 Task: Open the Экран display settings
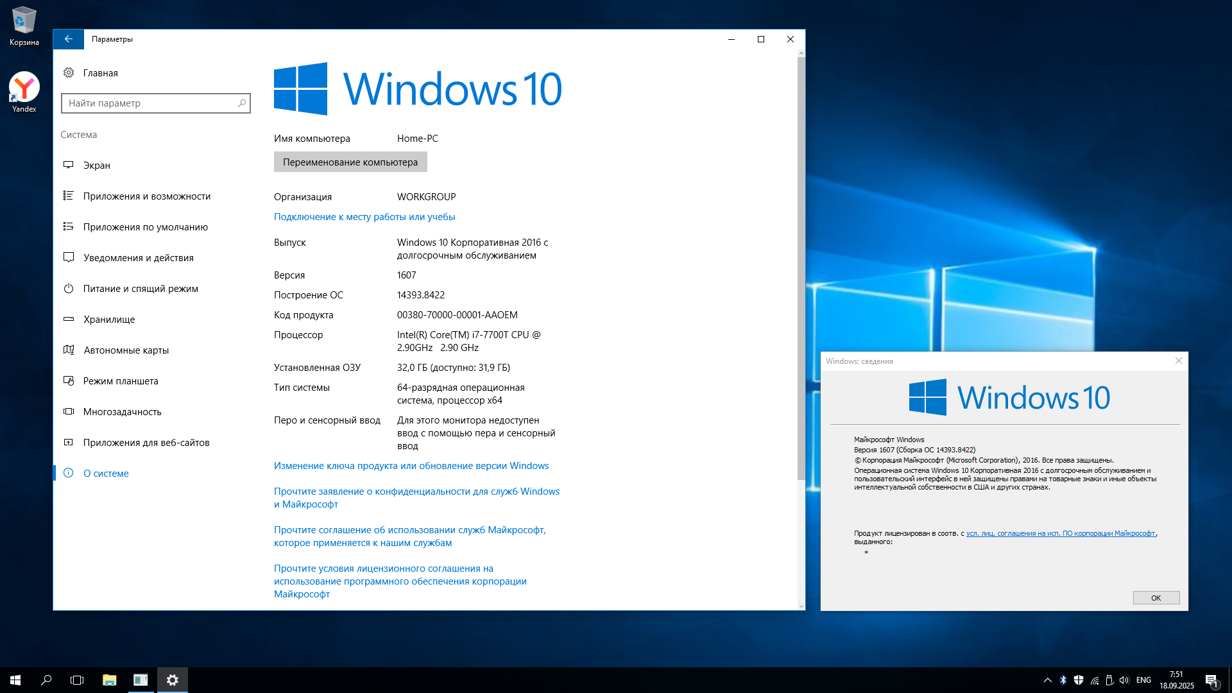[x=96, y=166]
